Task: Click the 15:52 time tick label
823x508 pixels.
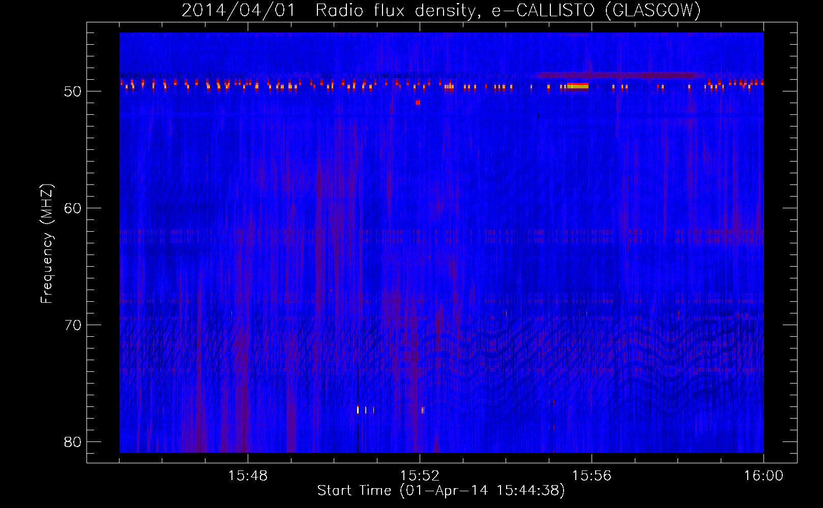Action: (x=420, y=476)
